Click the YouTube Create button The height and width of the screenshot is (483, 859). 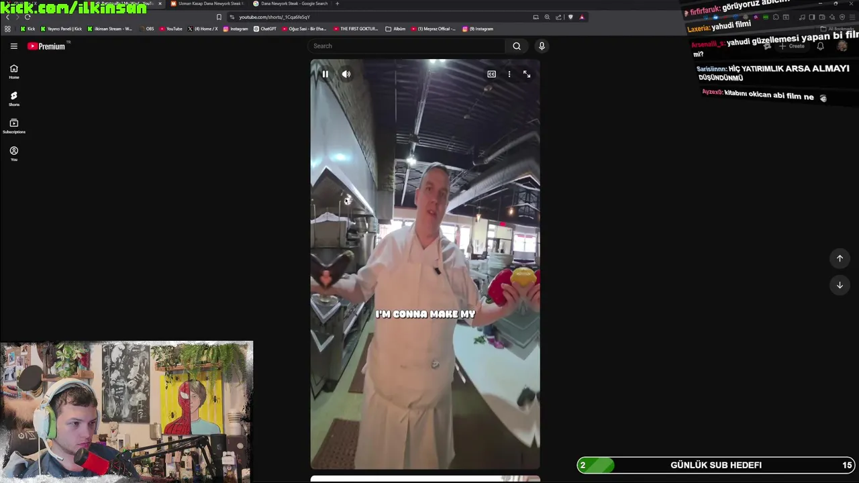(x=792, y=46)
